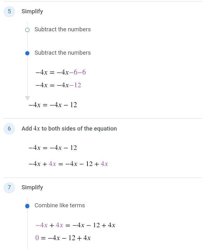Screen dimensions: 202x250
Task: Select step 7 equation starting with purple −4x
Action: [75, 225]
